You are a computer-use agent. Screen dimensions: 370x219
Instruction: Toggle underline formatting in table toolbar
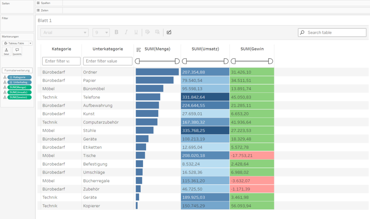click(x=136, y=32)
